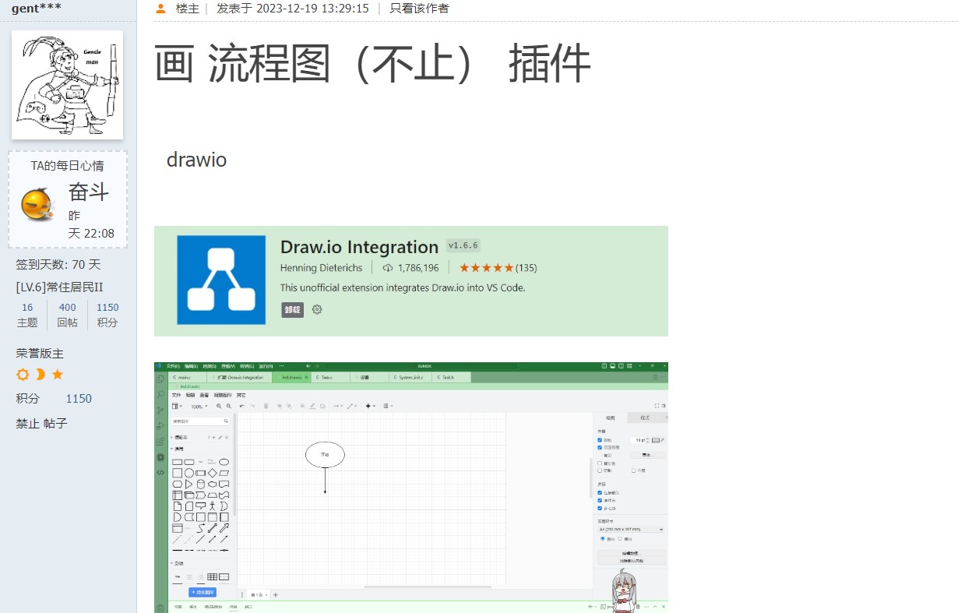Image resolution: width=958 pixels, height=613 pixels.
Task: Open Extensions view in VS Code activity bar
Action: (x=160, y=442)
